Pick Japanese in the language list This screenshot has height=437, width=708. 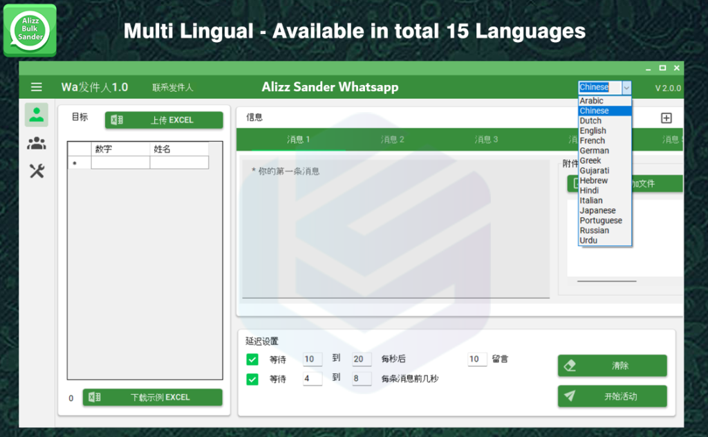[597, 210]
